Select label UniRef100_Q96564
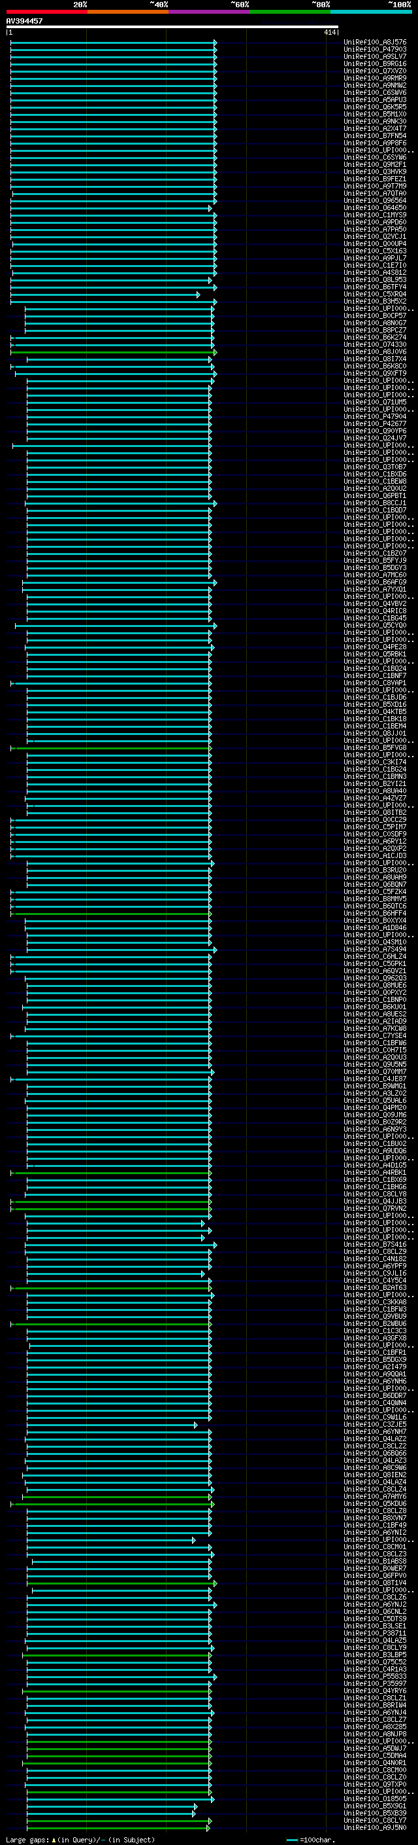This screenshot has width=418, height=1845. point(375,200)
